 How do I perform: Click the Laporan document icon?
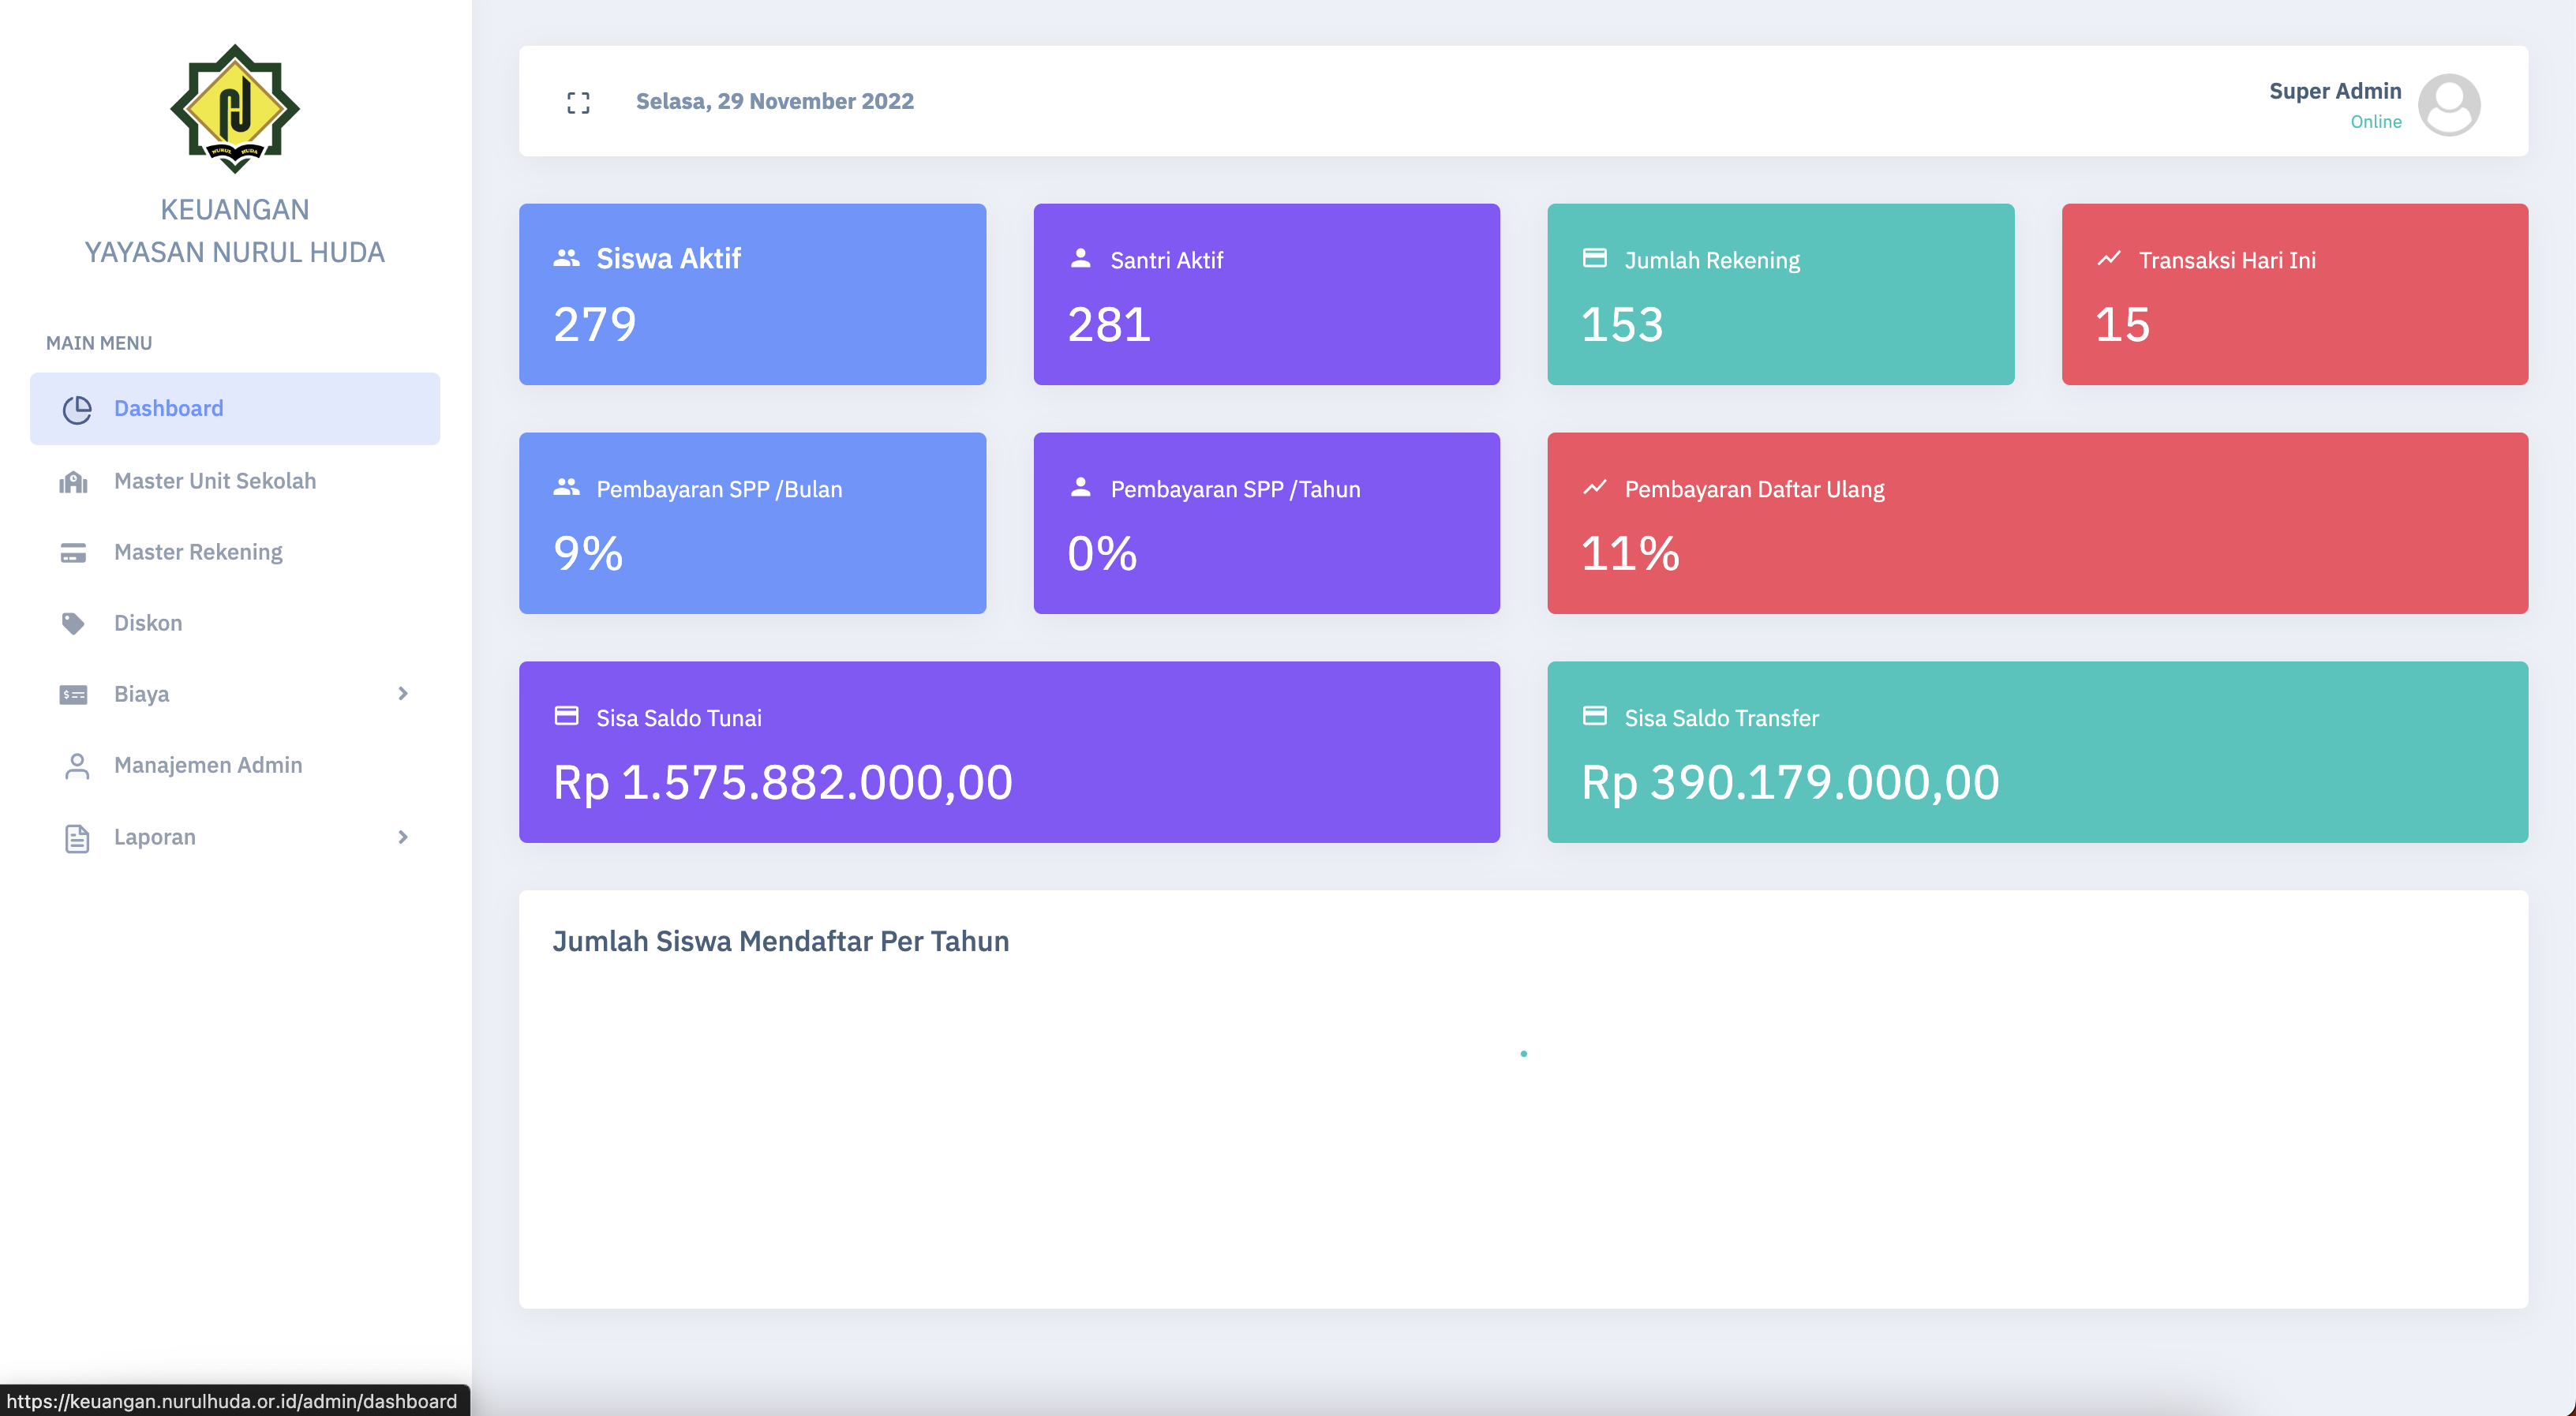coord(76,838)
